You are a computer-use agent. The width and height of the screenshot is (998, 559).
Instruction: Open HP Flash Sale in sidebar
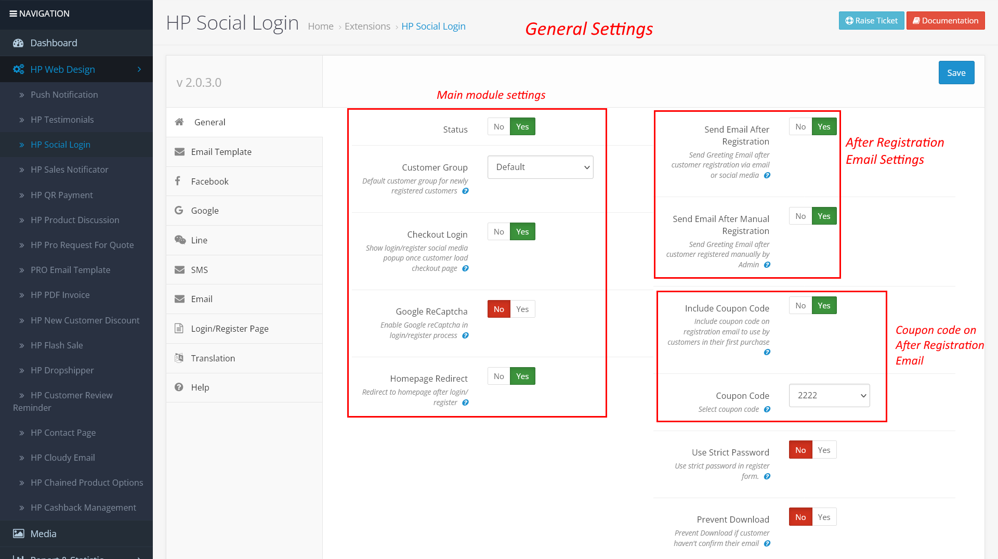(57, 345)
